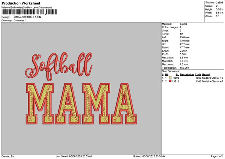The image size is (225, 159).
Task: Click the Zoom value 1:1
Action: pos(217,16)
